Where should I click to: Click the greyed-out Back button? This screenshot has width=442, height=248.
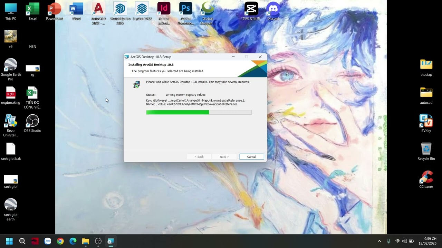pyautogui.click(x=199, y=157)
